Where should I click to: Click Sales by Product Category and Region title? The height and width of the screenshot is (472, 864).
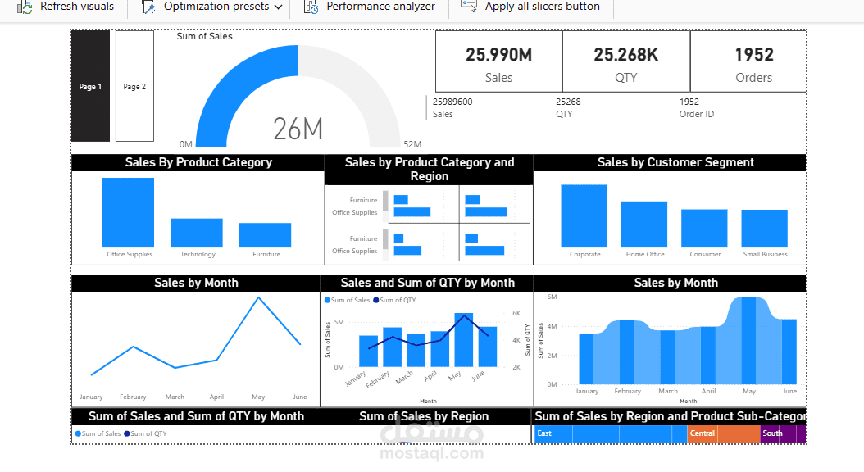[x=430, y=169]
